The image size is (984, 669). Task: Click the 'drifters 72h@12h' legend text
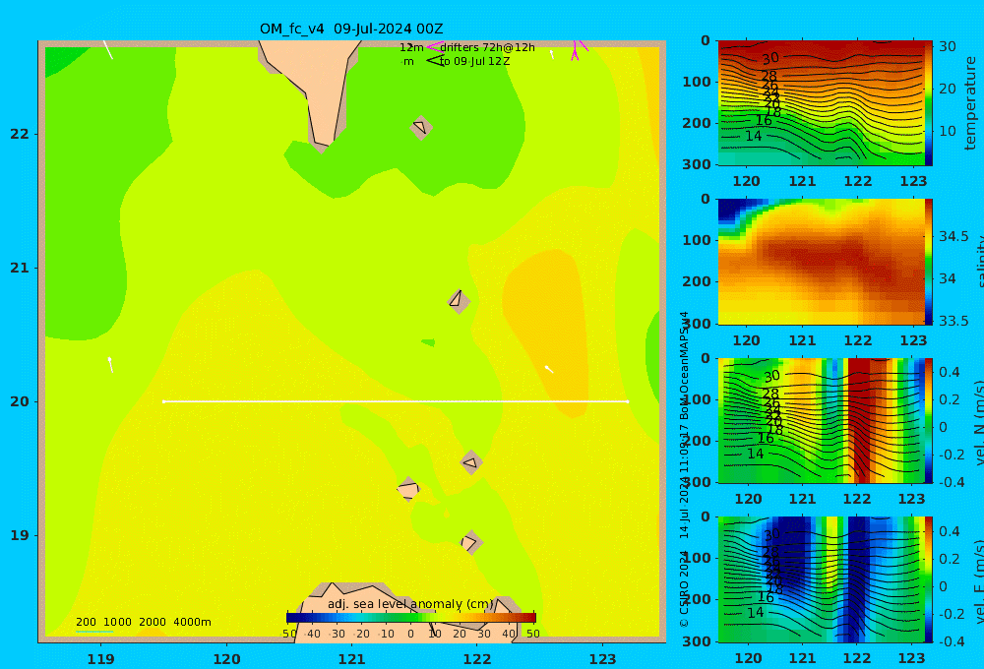(488, 47)
